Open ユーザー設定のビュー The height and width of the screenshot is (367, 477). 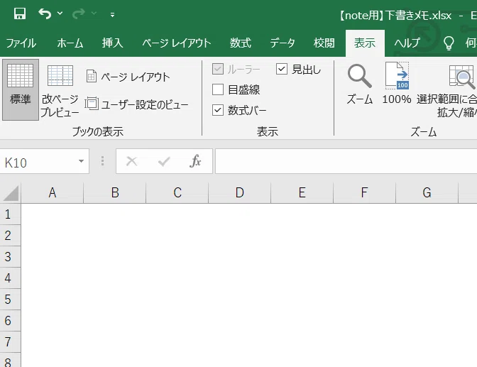click(x=136, y=104)
